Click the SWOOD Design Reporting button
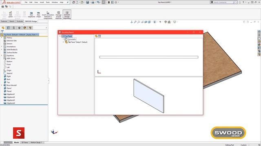261x146 pixels. [67, 15]
